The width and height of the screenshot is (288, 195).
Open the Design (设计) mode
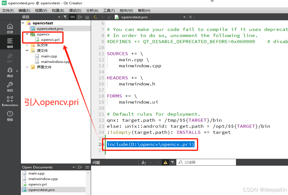click(x=10, y=58)
